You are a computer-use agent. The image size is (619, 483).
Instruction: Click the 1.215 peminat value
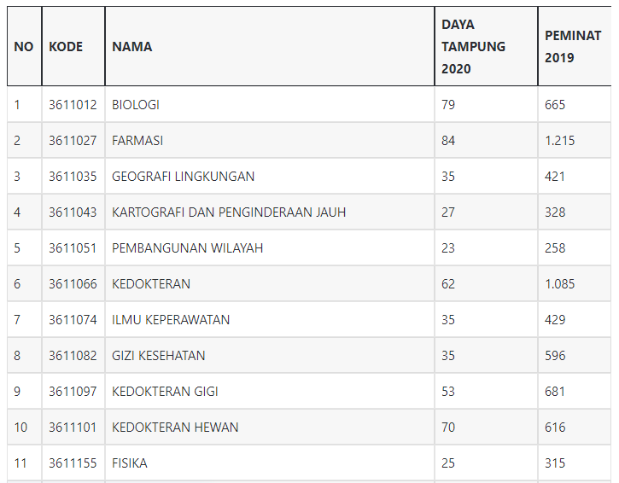[x=560, y=141]
